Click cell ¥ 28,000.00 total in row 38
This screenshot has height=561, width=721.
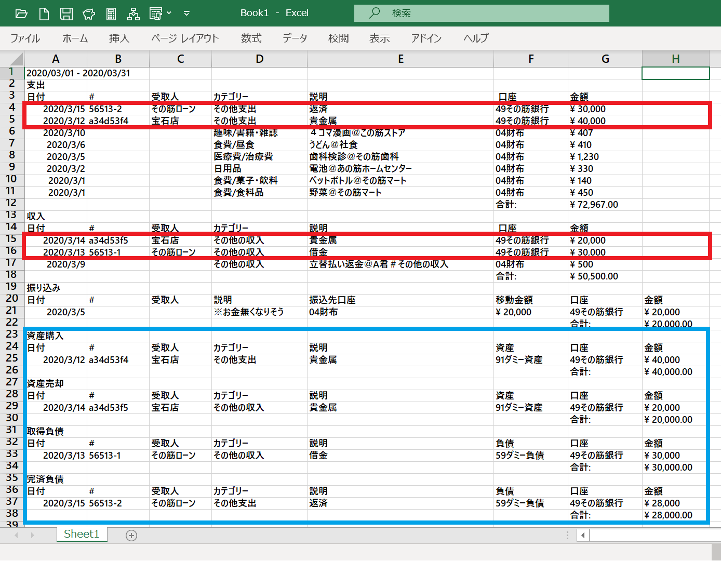[x=676, y=515]
